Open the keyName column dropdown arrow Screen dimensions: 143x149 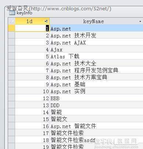tap(140, 22)
